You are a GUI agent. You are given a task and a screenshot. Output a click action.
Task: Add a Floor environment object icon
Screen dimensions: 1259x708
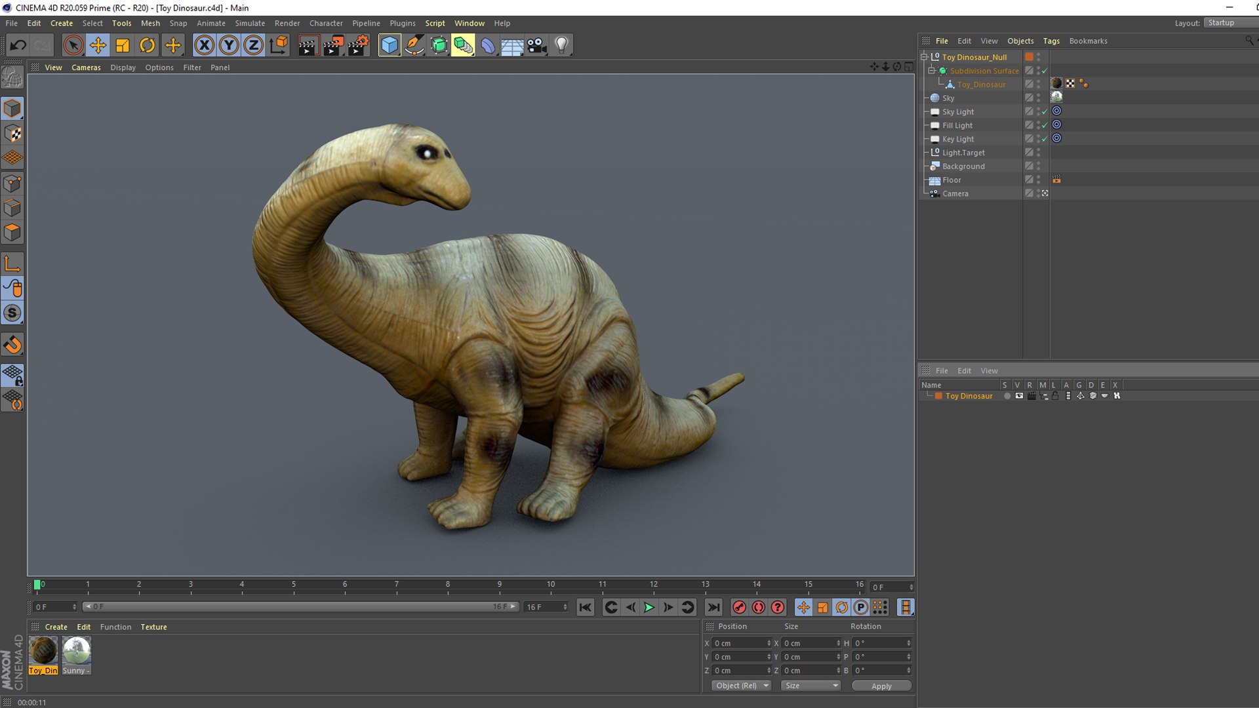pos(512,45)
